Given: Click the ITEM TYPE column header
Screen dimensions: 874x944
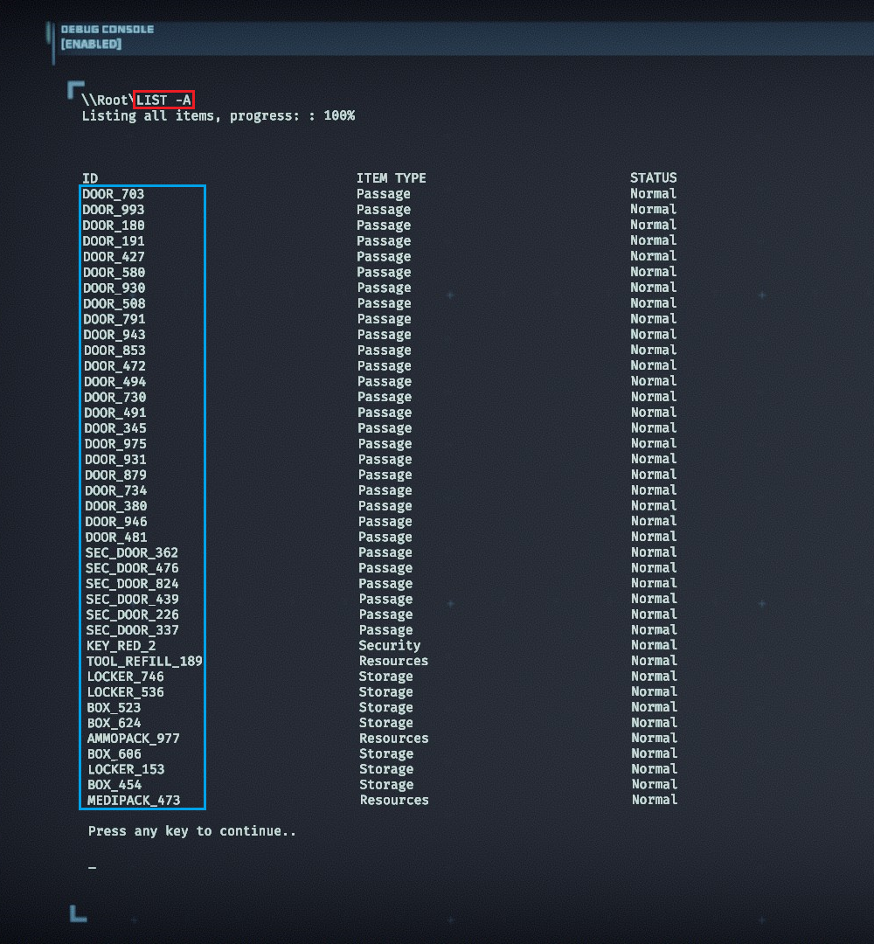Looking at the screenshot, I should pos(392,178).
